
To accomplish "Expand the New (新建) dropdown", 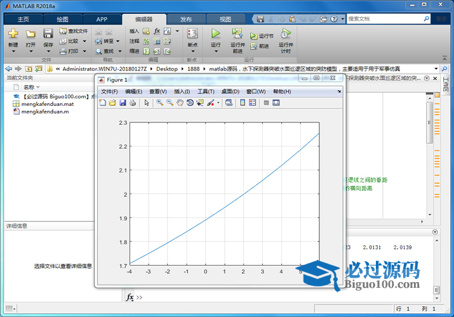I will pos(13,52).
